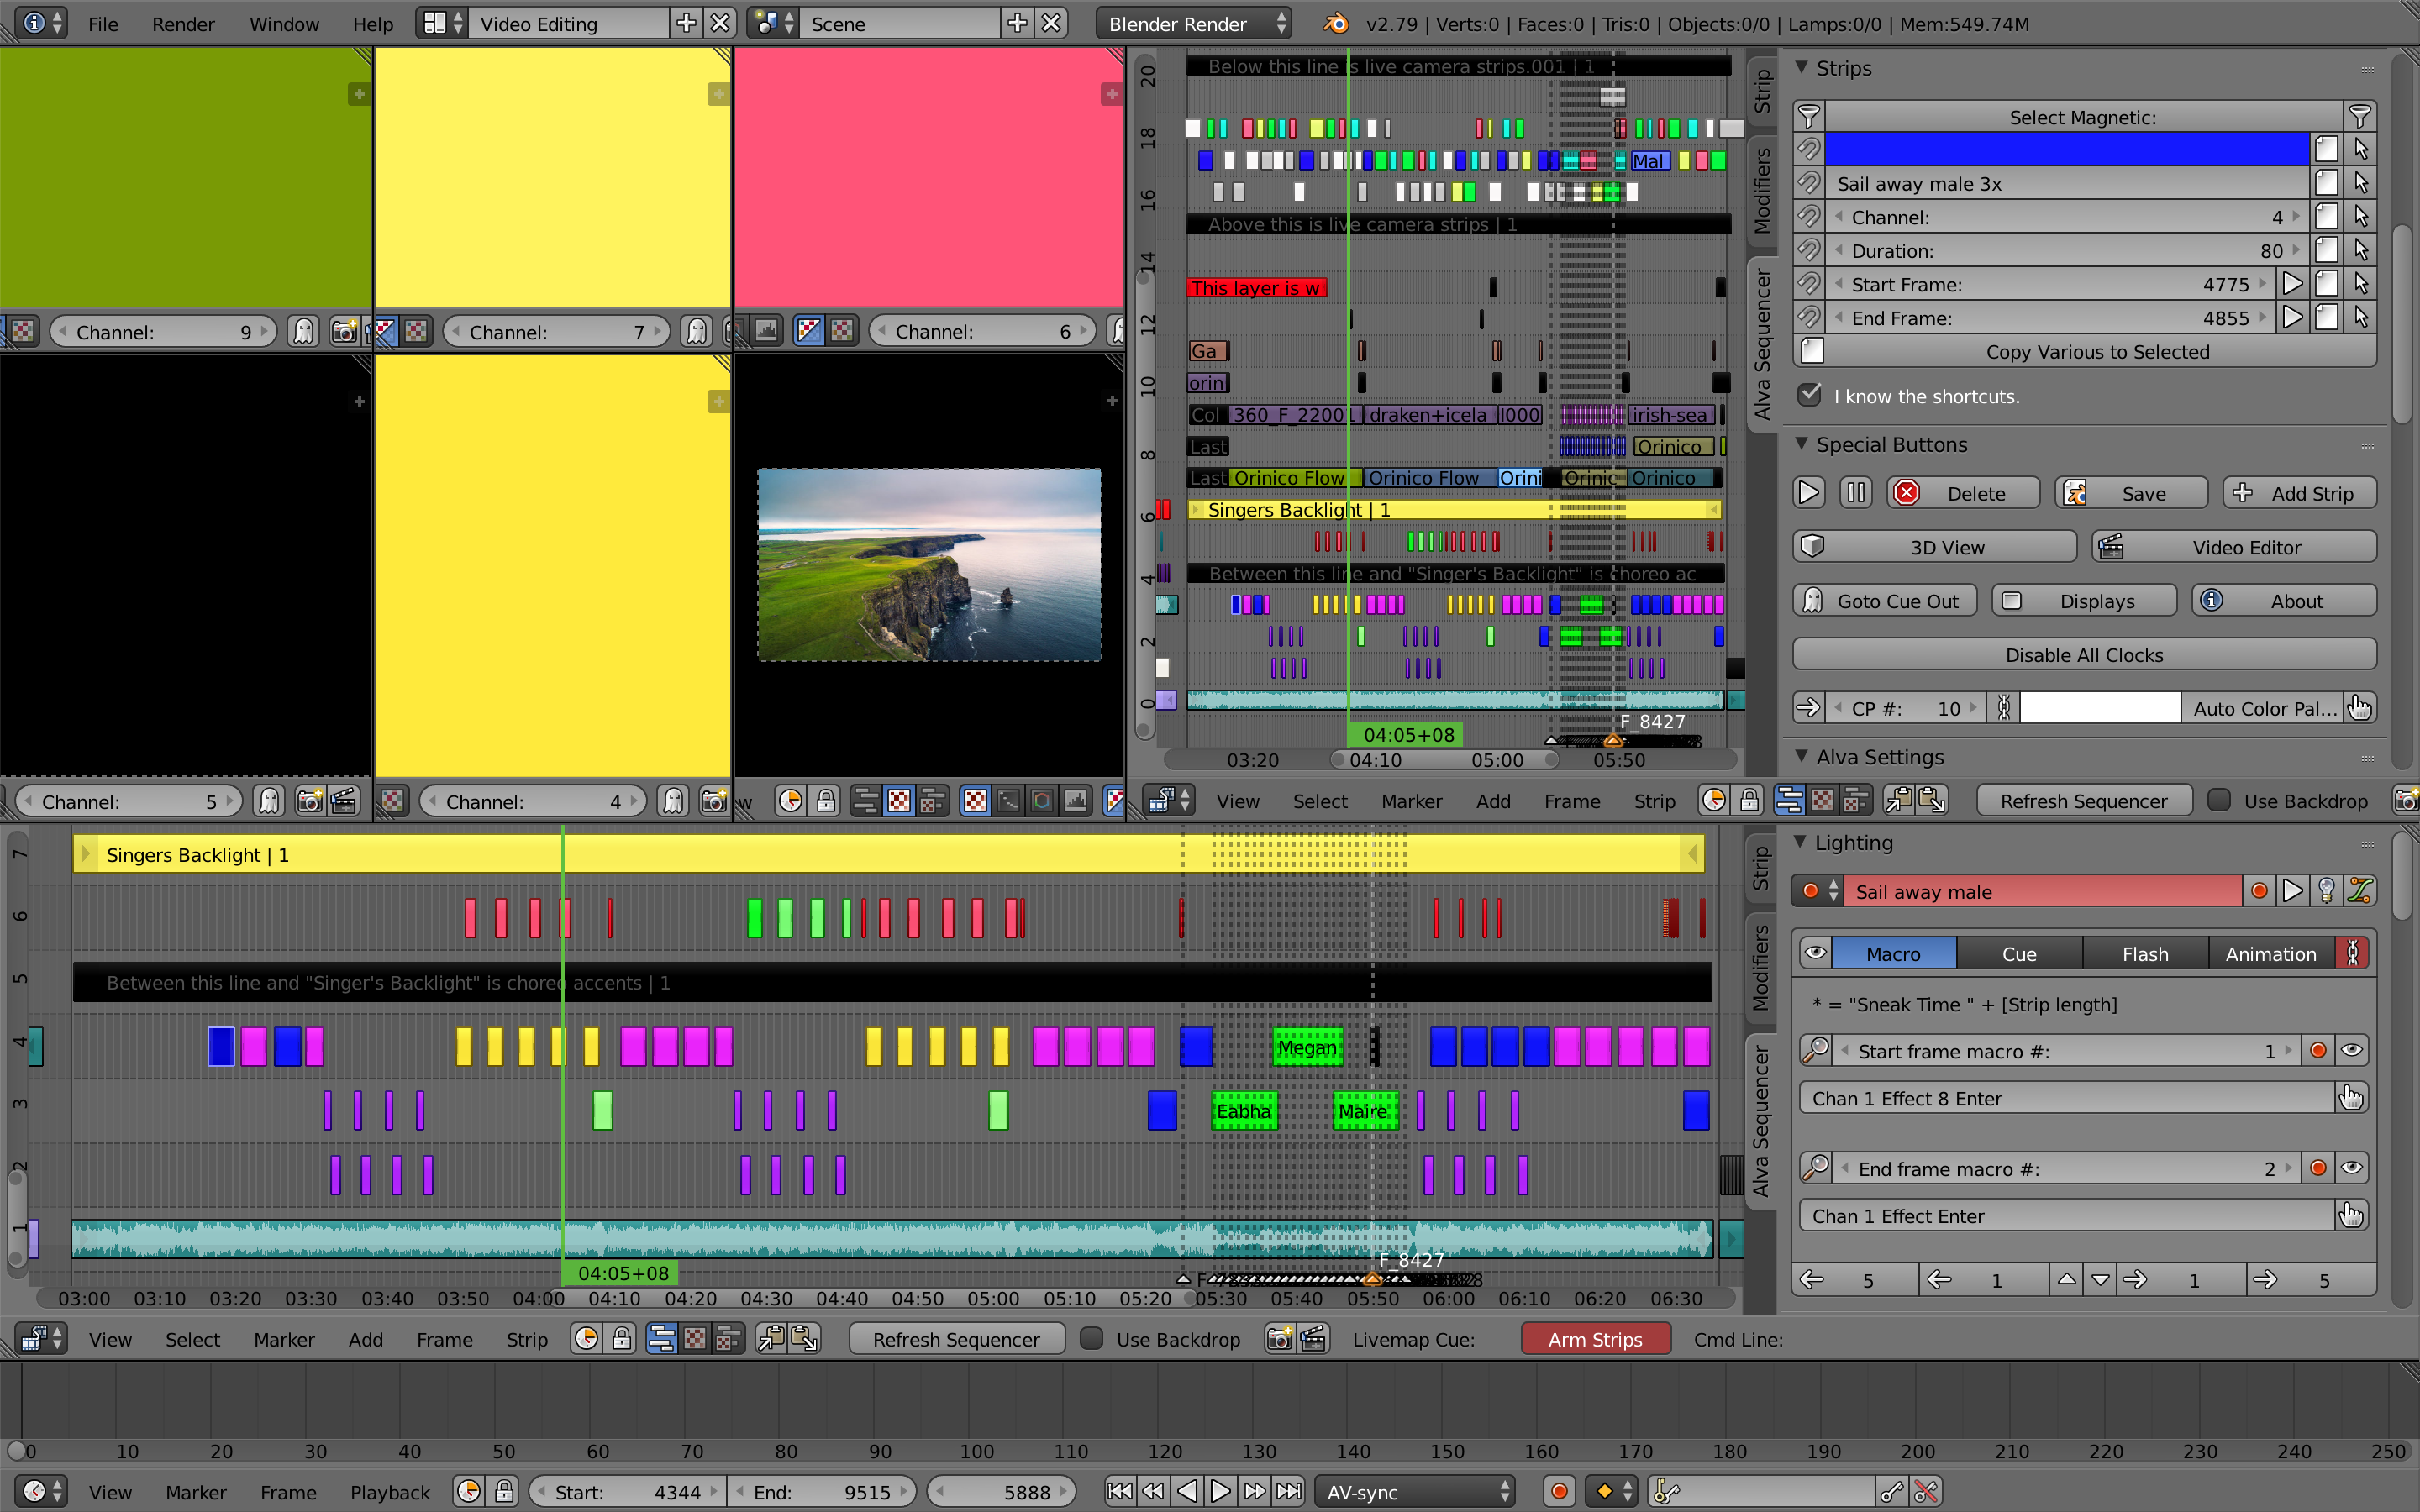2420x1512 pixels.
Task: Click Disable All Clocks button
Action: tap(2084, 655)
